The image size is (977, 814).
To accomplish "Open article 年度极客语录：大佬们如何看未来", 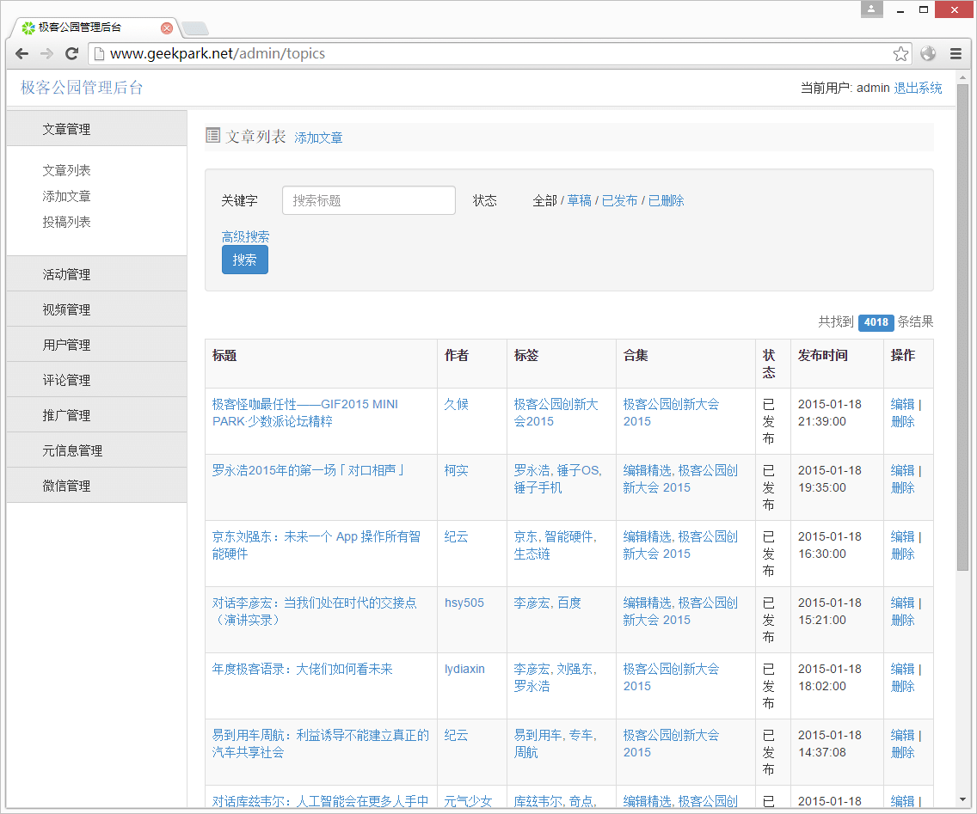I will pos(302,669).
